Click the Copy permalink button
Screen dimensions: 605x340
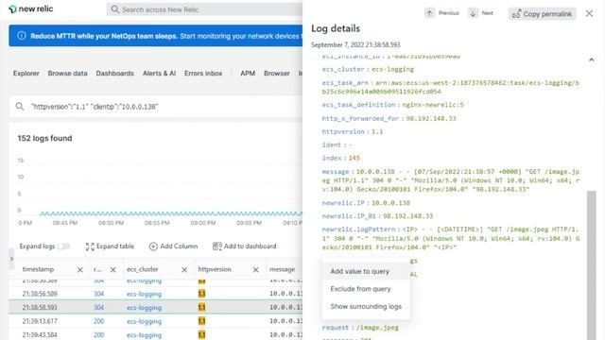click(542, 14)
